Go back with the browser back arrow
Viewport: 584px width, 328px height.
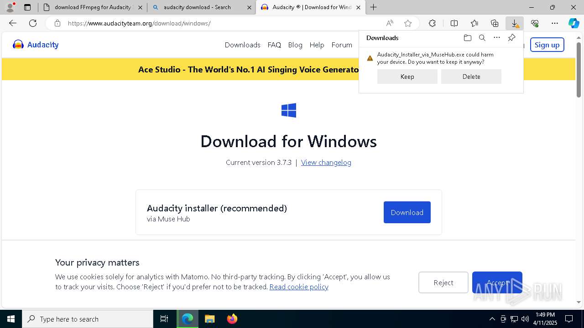pyautogui.click(x=13, y=23)
